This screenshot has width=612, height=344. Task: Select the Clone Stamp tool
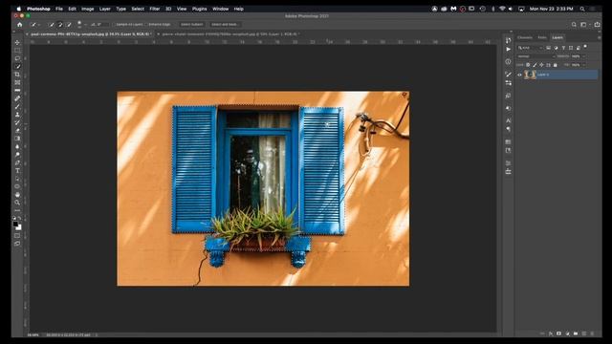click(x=17, y=115)
